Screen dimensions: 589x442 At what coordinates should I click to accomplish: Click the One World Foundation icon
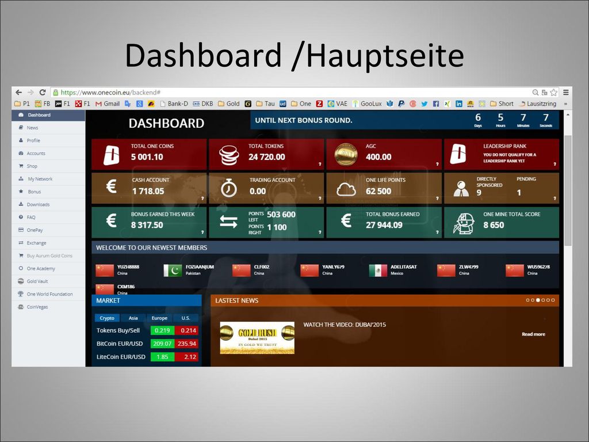(x=21, y=294)
